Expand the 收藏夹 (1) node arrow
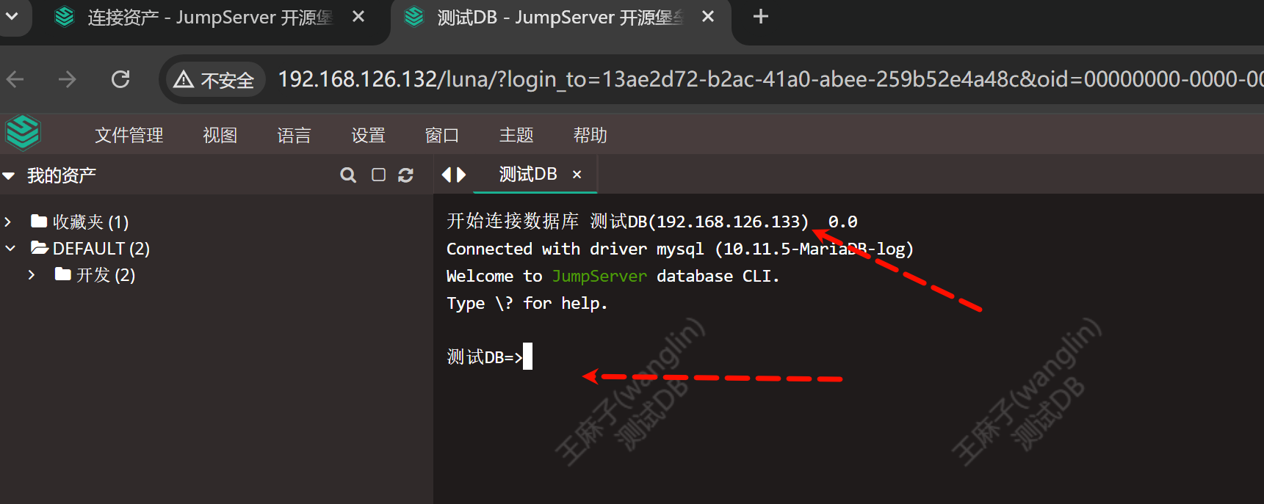 click(x=8, y=222)
